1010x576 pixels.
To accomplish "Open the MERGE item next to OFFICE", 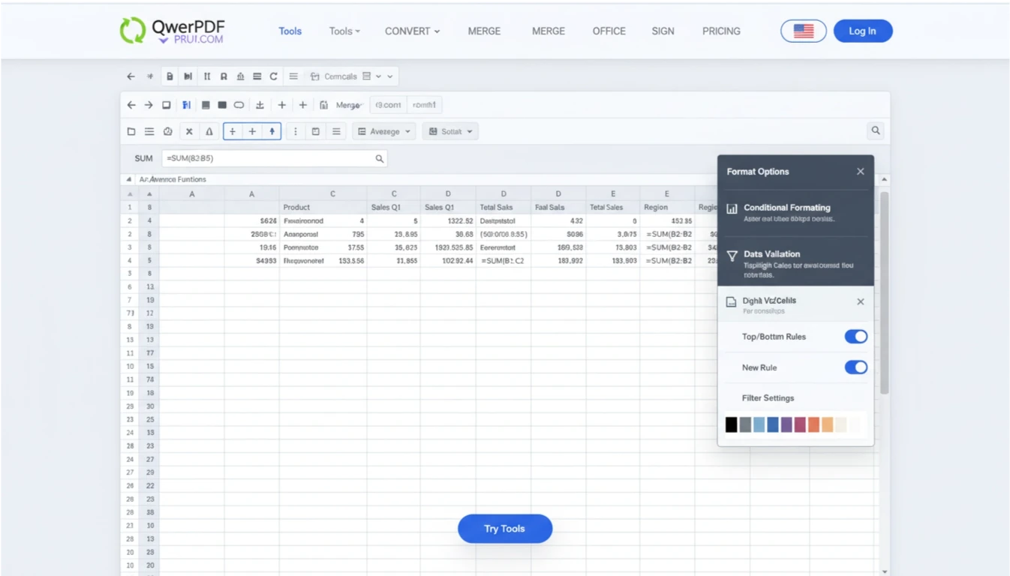I will pos(549,31).
